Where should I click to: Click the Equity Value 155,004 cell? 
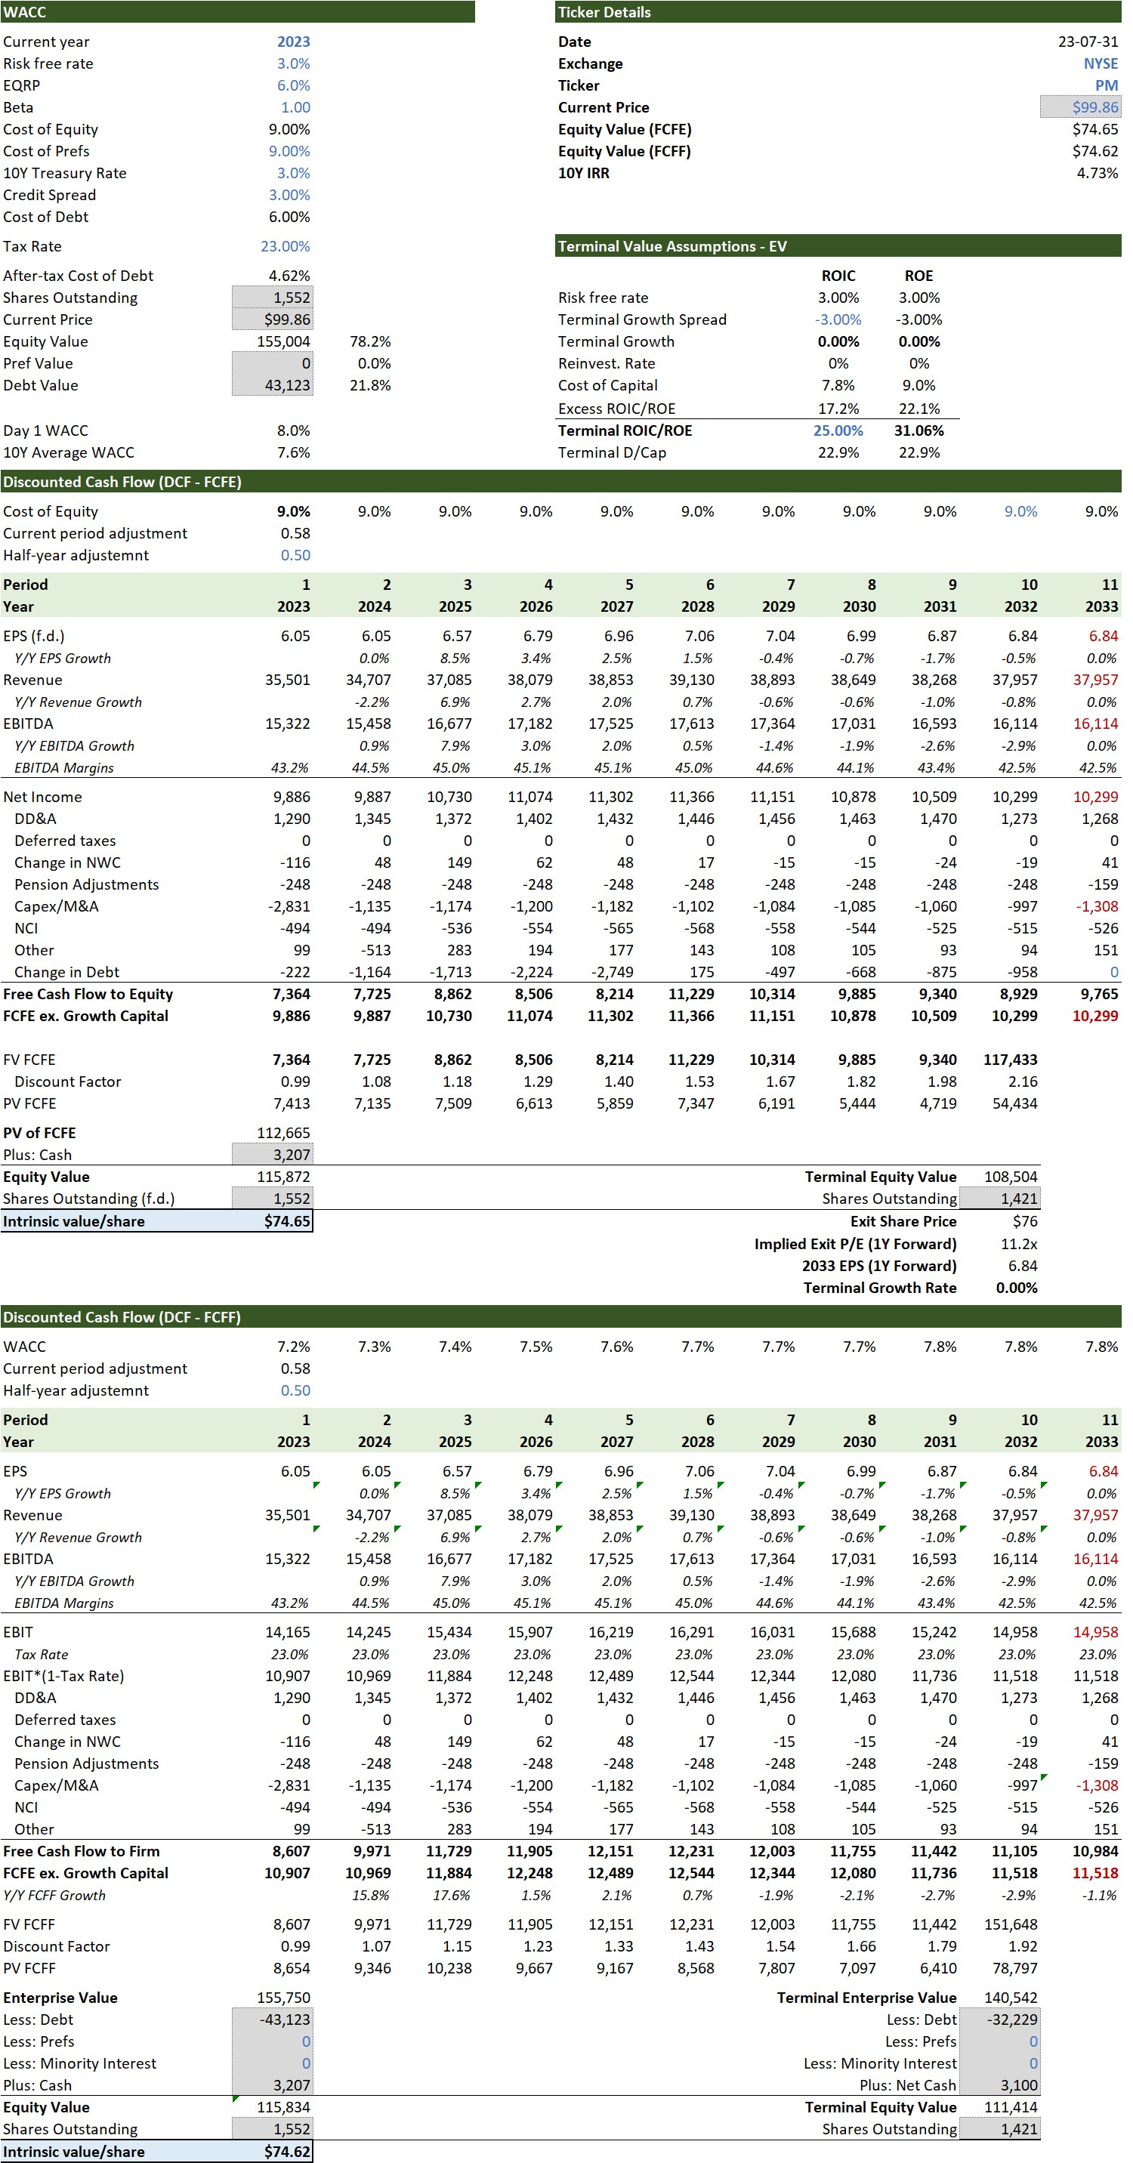click(x=283, y=342)
